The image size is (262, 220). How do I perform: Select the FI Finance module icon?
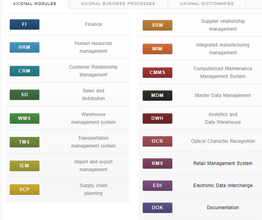tap(24, 24)
